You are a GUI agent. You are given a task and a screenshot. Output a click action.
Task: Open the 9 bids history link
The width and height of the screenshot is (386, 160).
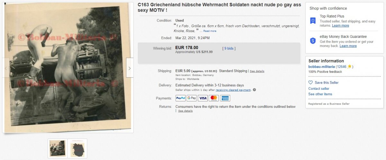pyautogui.click(x=229, y=48)
